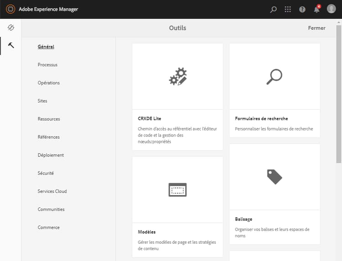Screen dimensions: 342x261
Task: Switch to Navigation compass icon in rail
Action: point(10,28)
